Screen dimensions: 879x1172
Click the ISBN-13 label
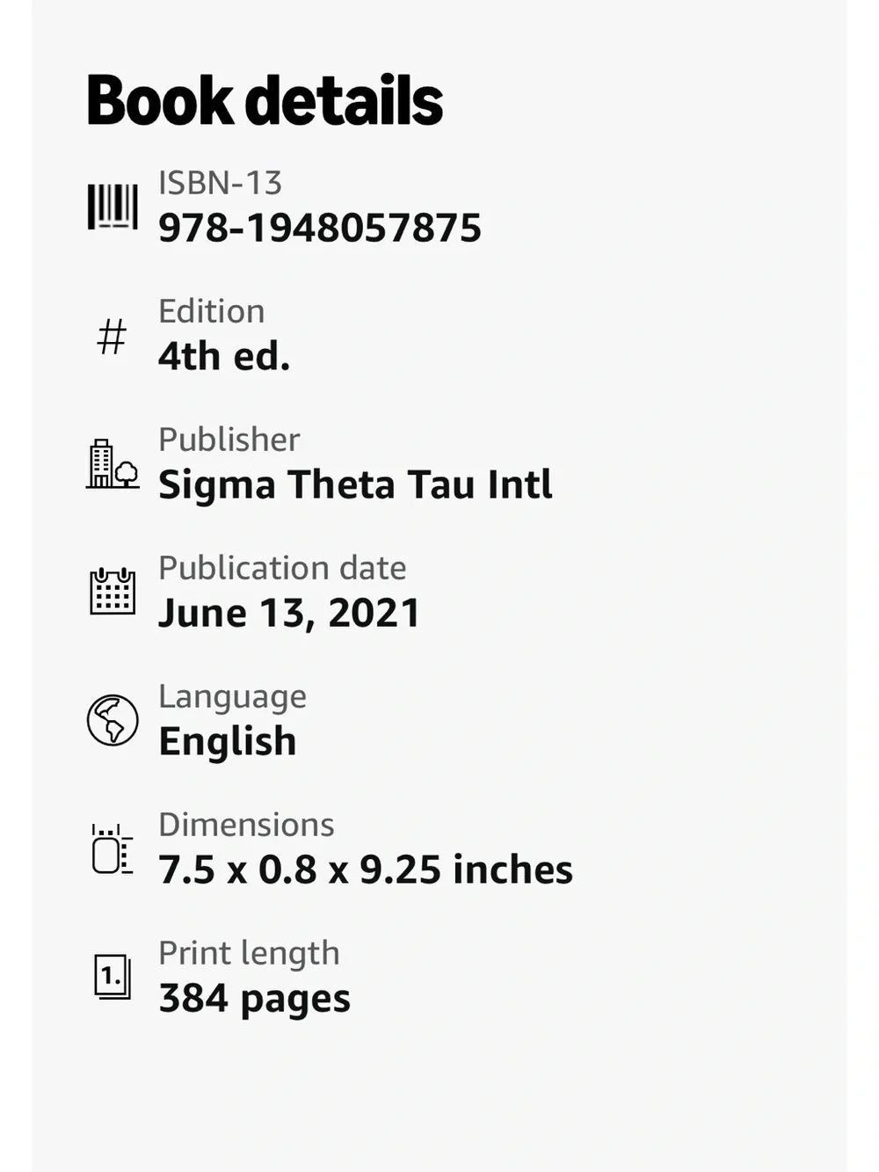click(x=221, y=183)
